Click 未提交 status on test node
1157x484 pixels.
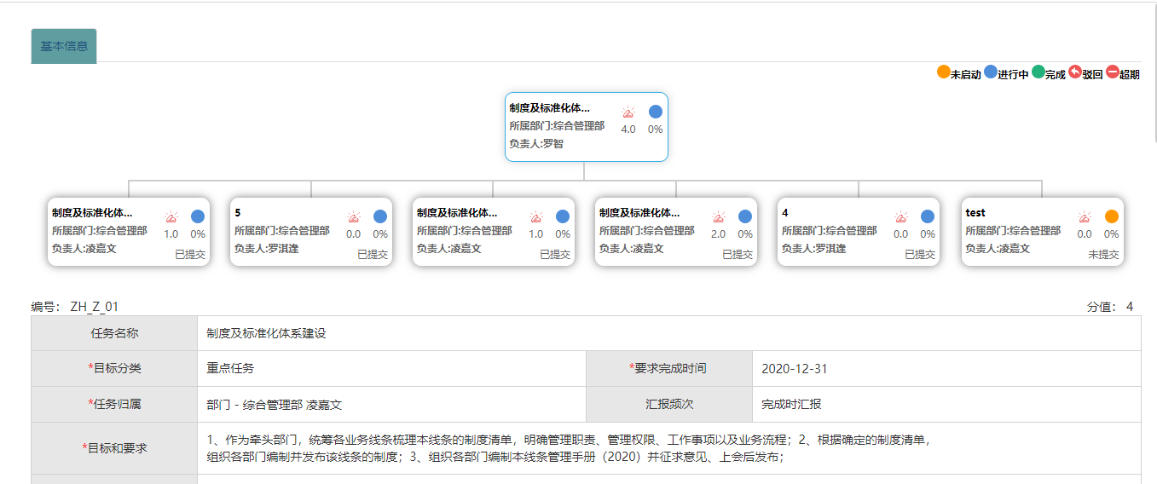tap(1103, 254)
